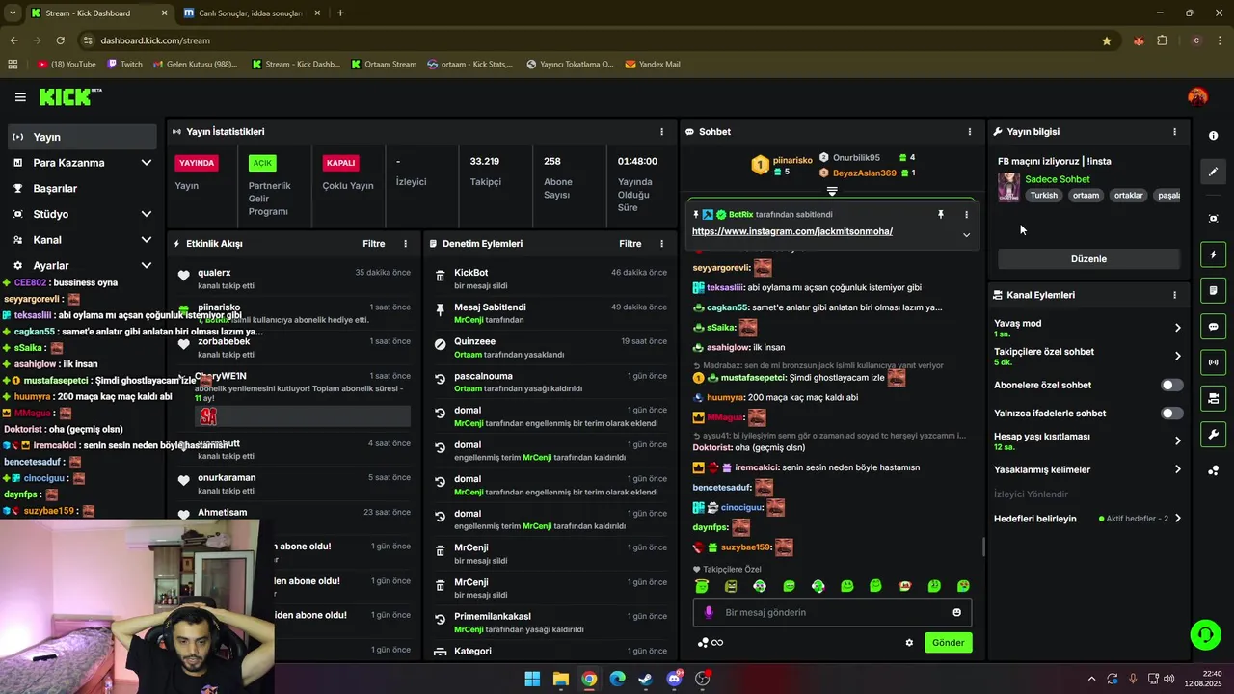Toggle the broadcast signal panel icon
The image size is (1234, 694).
1214,362
